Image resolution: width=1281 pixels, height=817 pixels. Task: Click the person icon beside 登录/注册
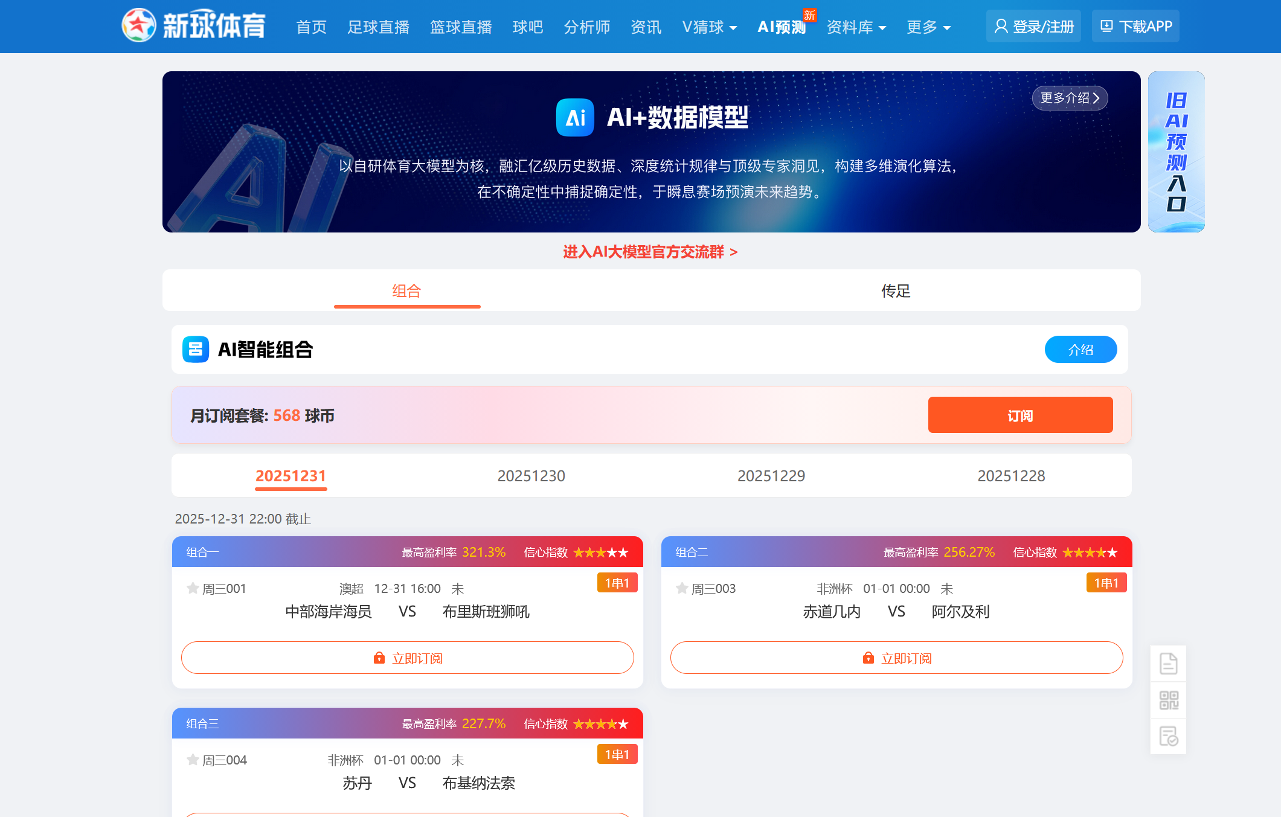(1000, 26)
